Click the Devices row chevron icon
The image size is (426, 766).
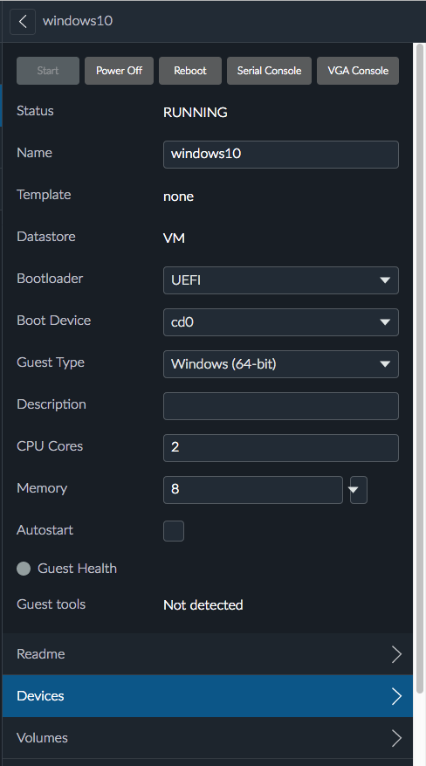tap(396, 695)
